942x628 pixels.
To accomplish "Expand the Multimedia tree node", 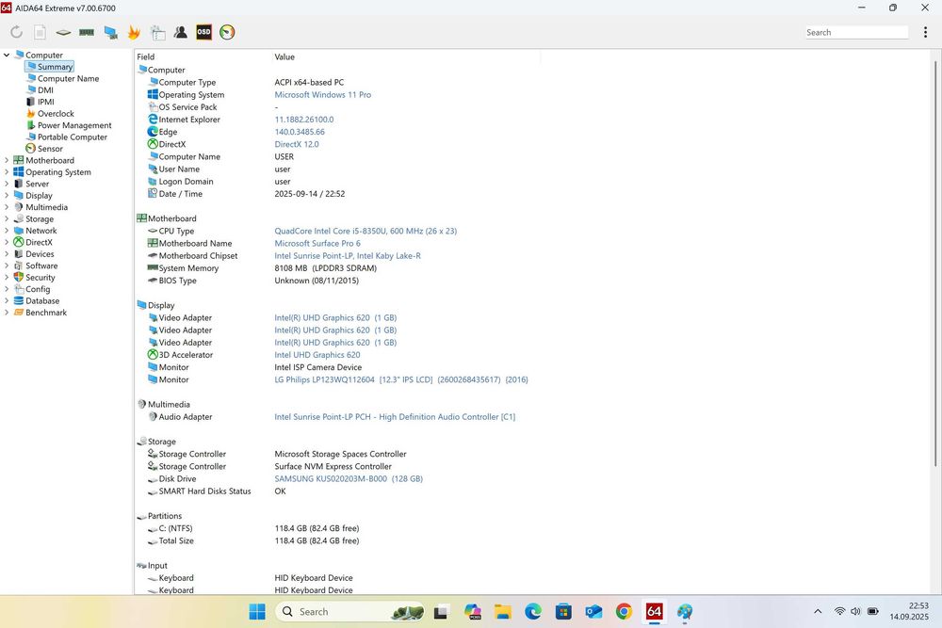I will 7,207.
